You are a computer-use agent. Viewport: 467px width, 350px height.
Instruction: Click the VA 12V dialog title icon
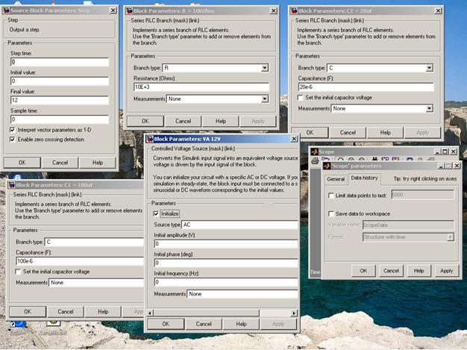pyautogui.click(x=149, y=139)
